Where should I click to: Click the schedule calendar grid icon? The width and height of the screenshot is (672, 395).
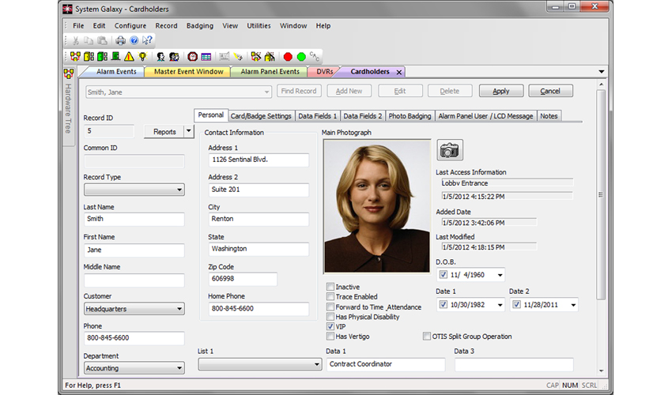[206, 57]
